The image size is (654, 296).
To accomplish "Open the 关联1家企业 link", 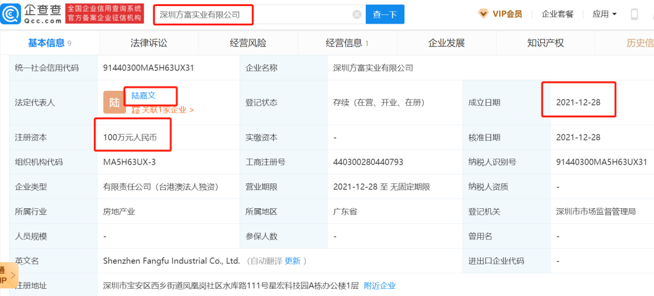I will point(163,110).
